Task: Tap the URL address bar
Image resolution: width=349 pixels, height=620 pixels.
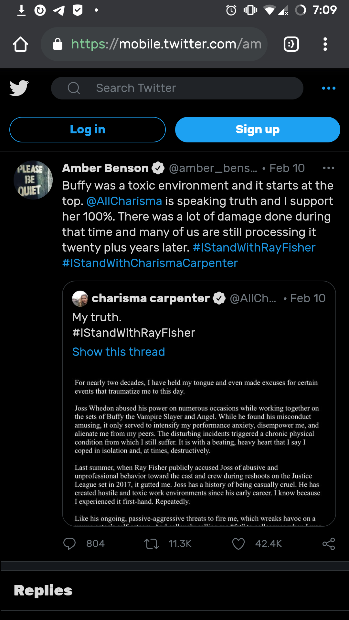Action: point(166,44)
